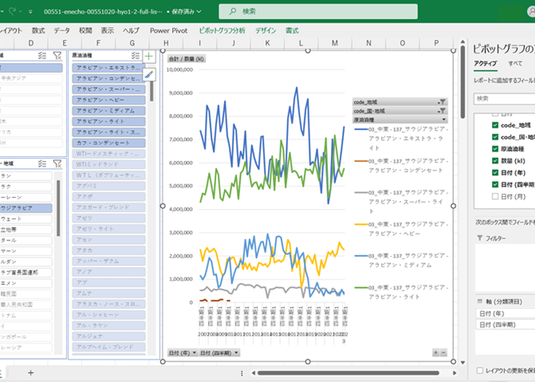
Task: Click the filter funnel icon beside フィルター
Action: tap(480, 238)
